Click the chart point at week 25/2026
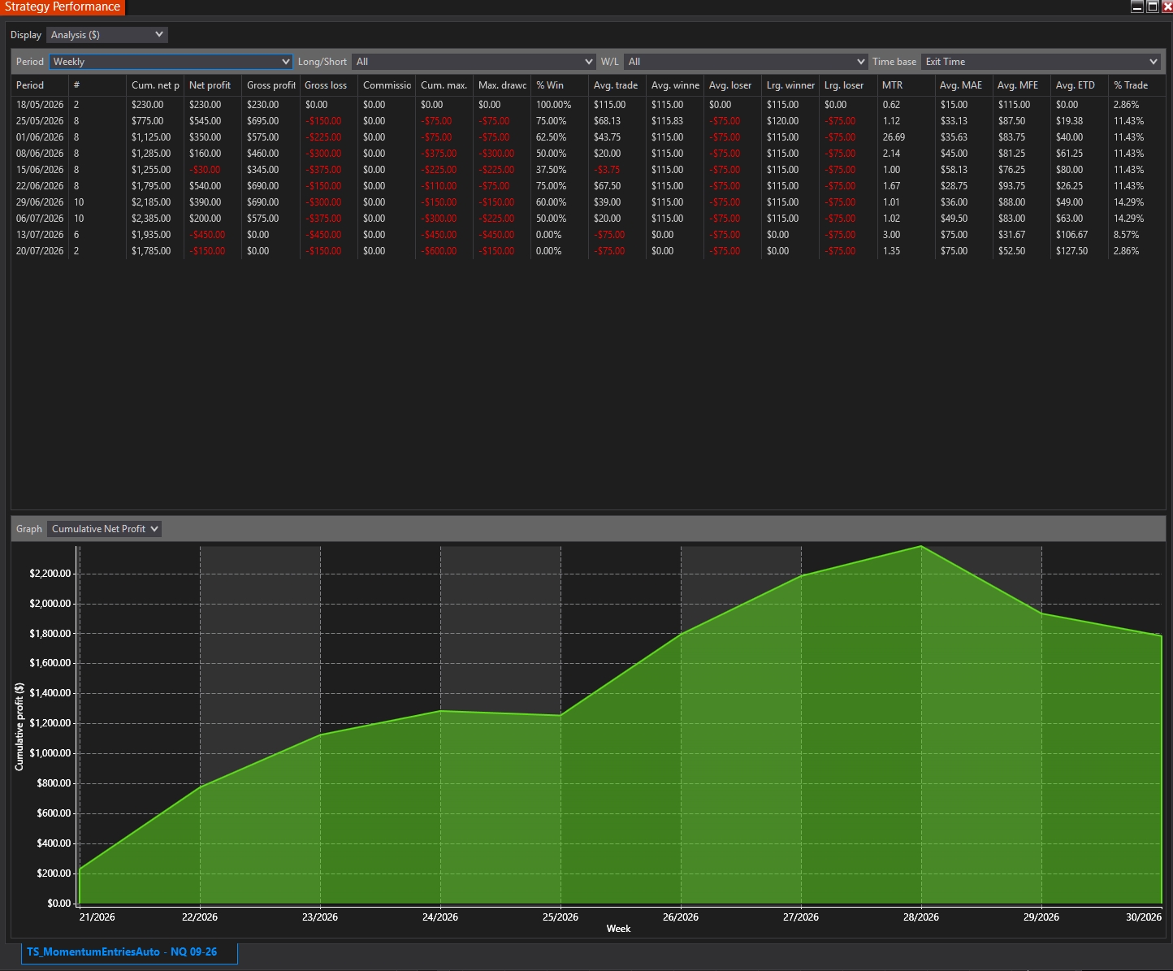The image size is (1173, 971). 561,715
